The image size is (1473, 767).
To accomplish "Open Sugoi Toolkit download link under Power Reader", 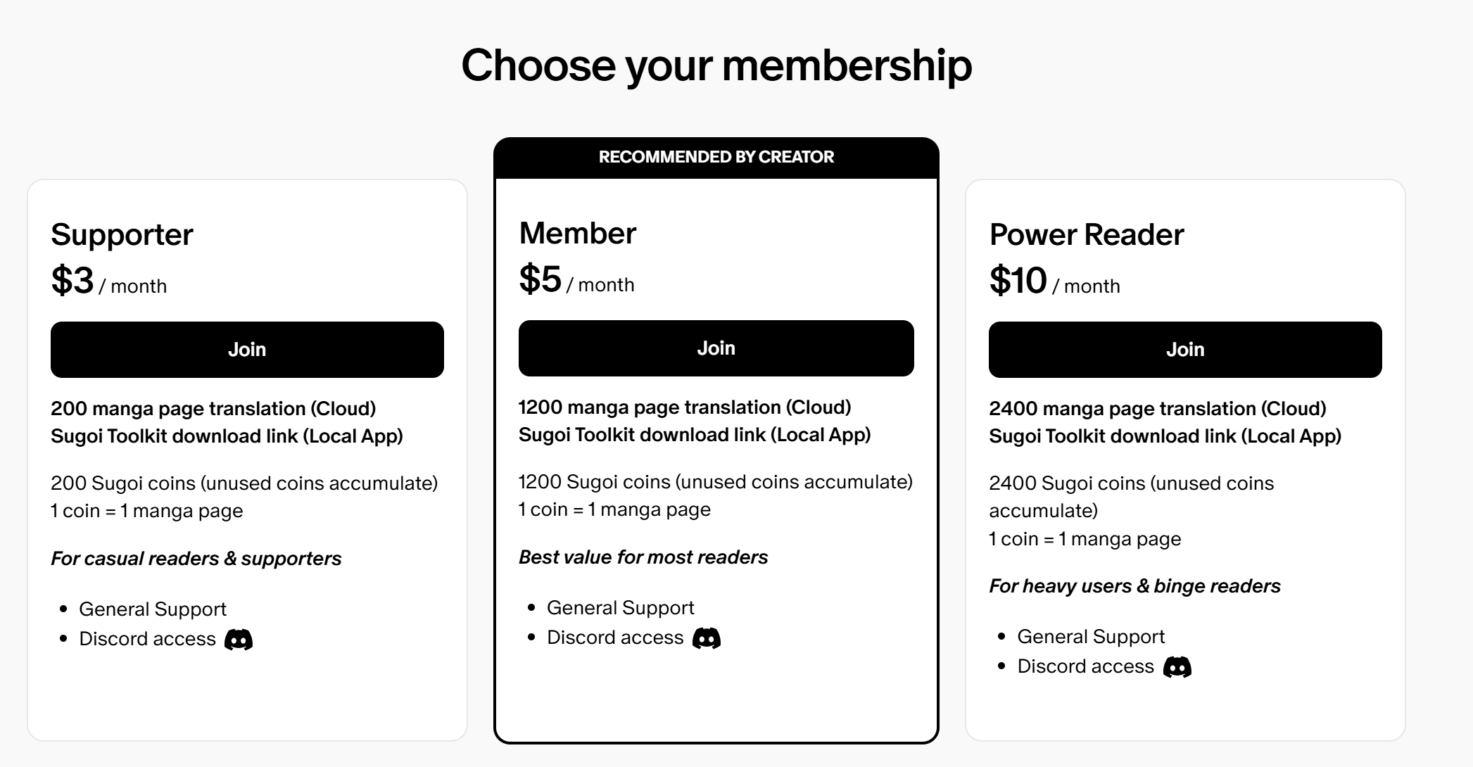I will pos(1165,436).
